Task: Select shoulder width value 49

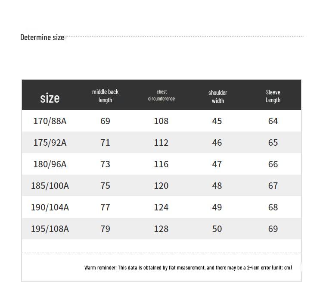Action: pos(217,207)
